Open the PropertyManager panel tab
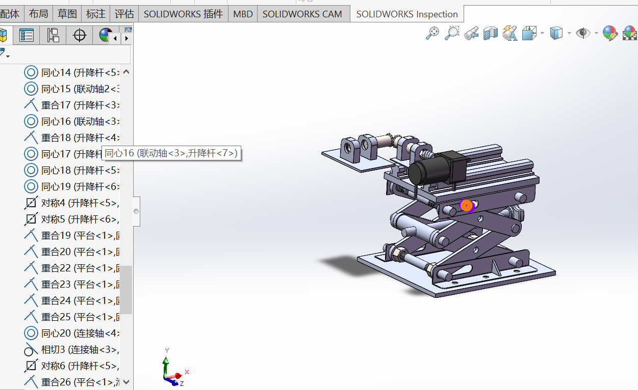The width and height of the screenshot is (638, 390). [27, 35]
